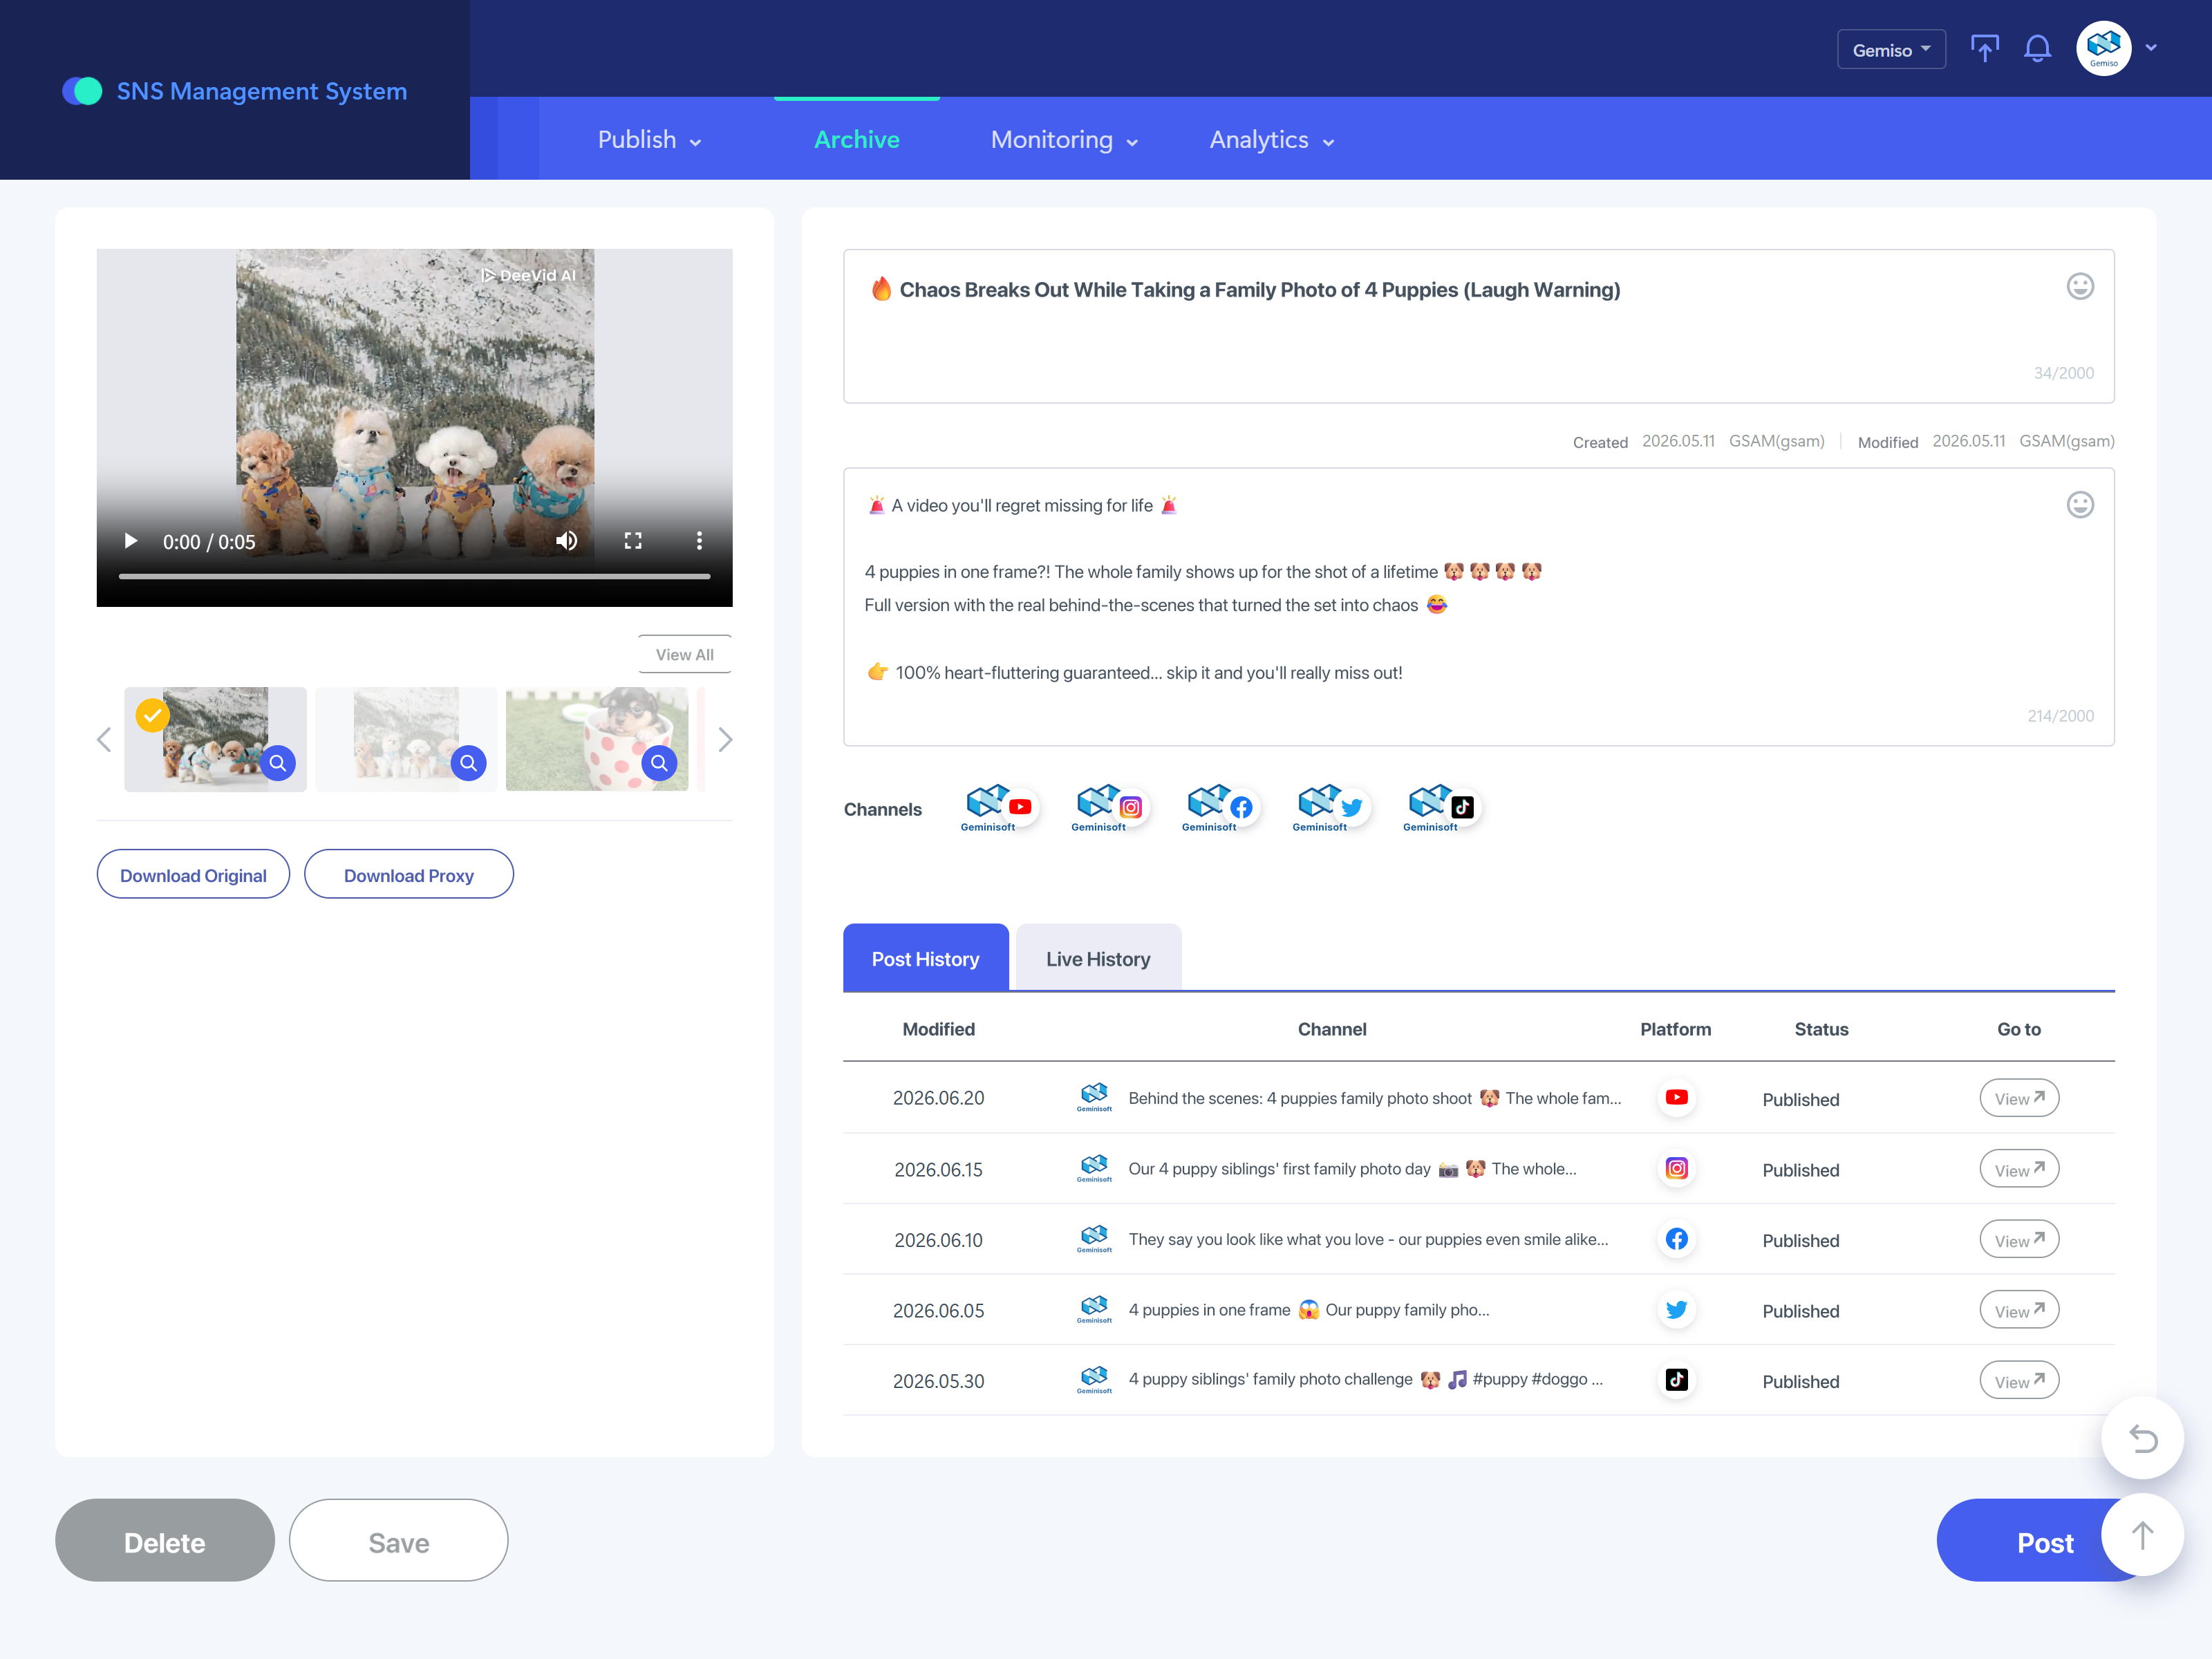This screenshot has width=2212, height=1659.
Task: Expand the Monitoring menu
Action: 1064,140
